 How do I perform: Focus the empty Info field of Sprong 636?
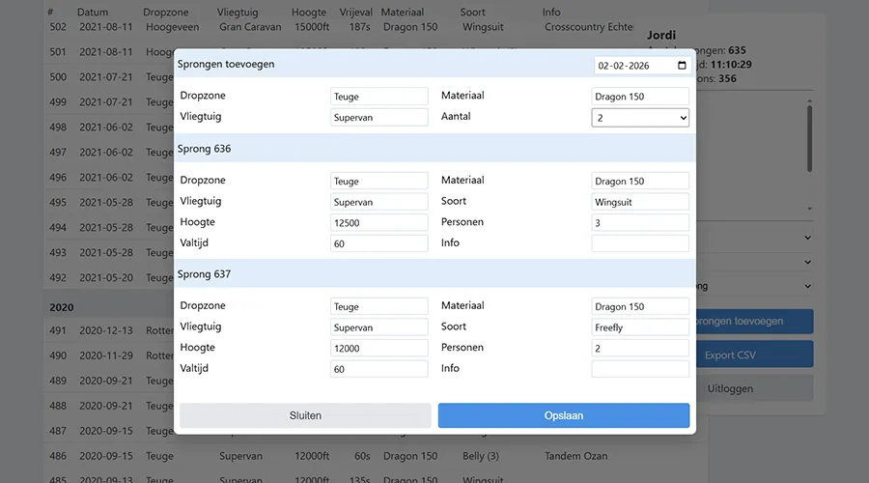tap(640, 243)
